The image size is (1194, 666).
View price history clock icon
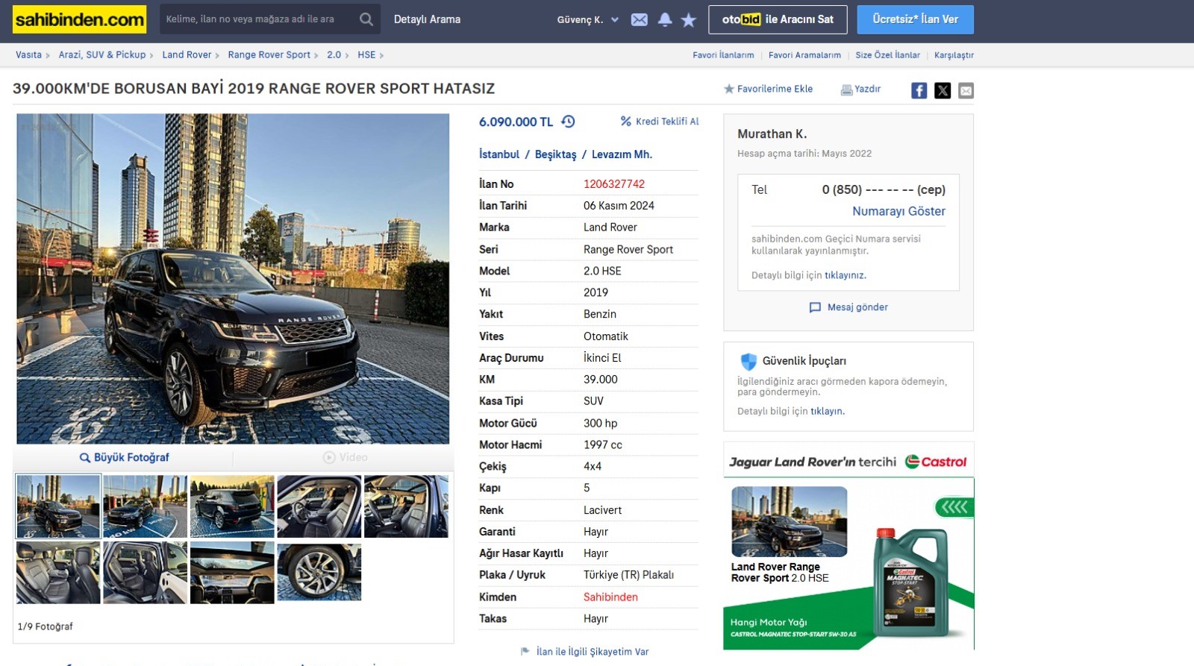click(568, 122)
